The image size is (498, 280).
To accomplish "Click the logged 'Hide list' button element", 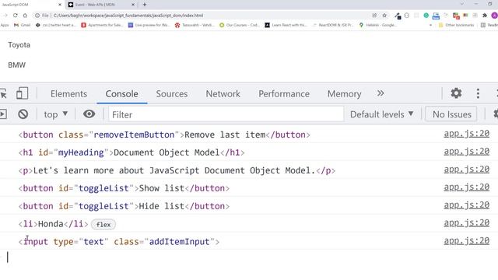I will pos(124,206).
